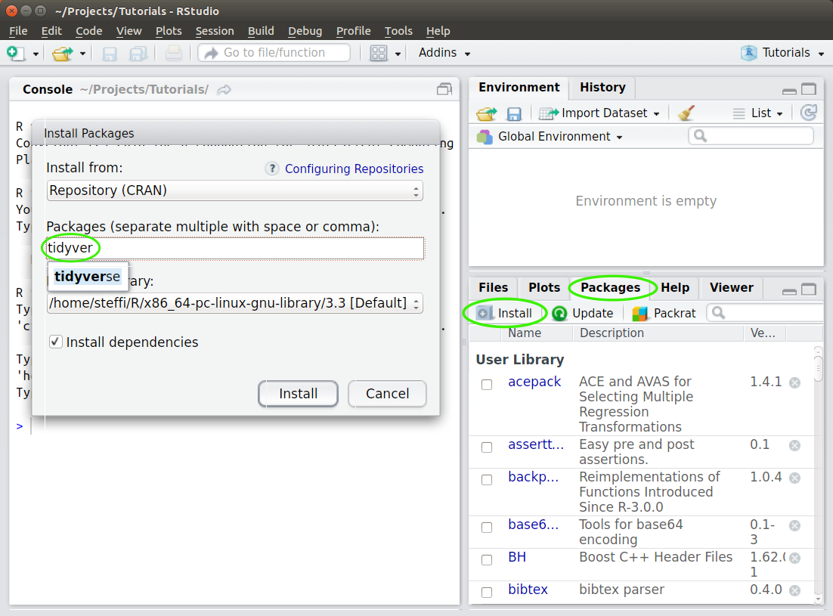This screenshot has width=833, height=616.
Task: Click the repositories help question icon
Action: tap(272, 169)
